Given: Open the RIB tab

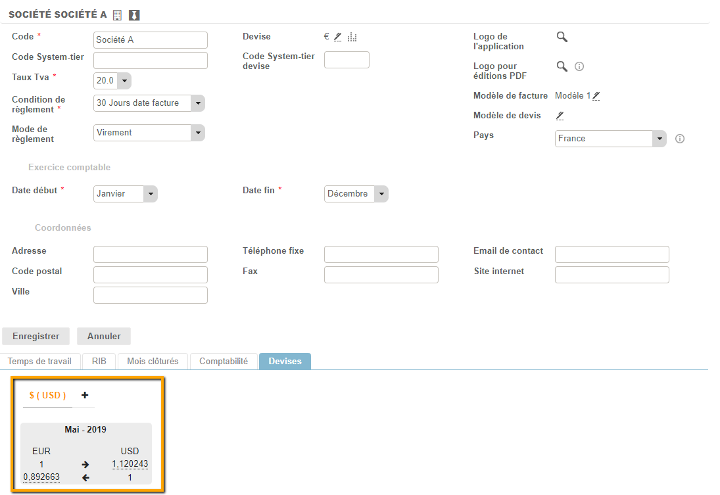Looking at the screenshot, I should tap(99, 361).
